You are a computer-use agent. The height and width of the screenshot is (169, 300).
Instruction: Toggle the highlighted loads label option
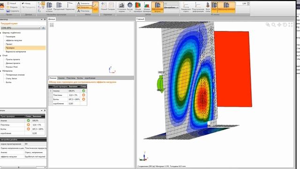tap(84, 8)
